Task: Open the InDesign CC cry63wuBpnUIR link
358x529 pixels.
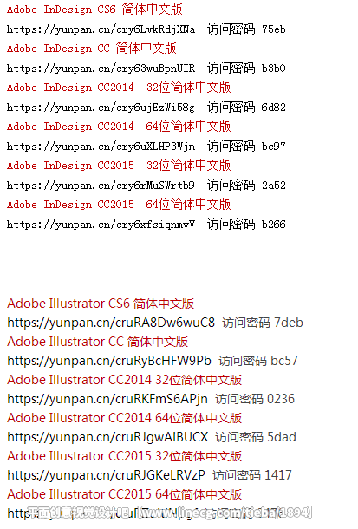Action: [x=101, y=69]
